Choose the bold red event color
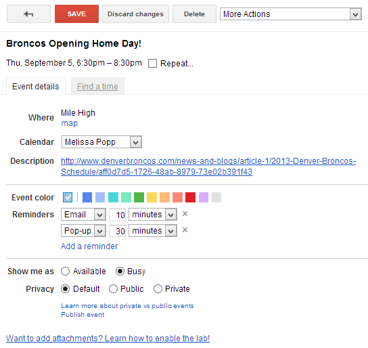This screenshot has width=368, height=348. (x=190, y=197)
